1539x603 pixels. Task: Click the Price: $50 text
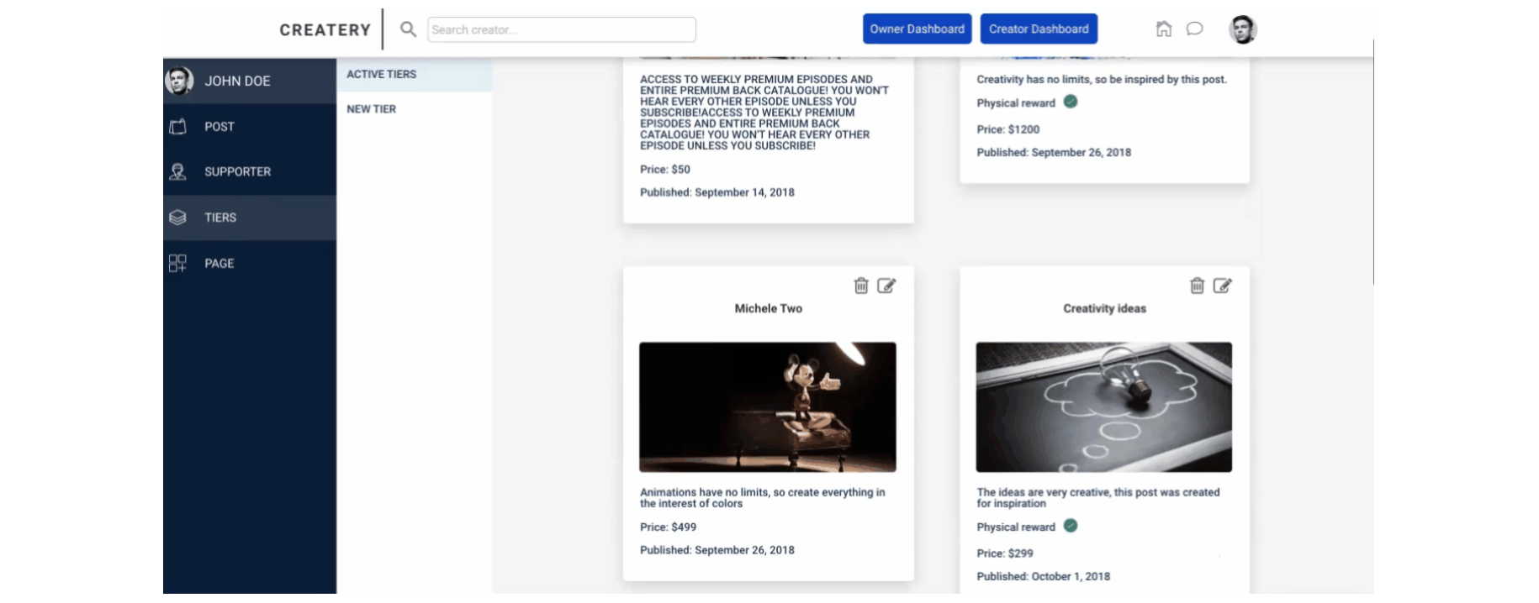point(665,170)
